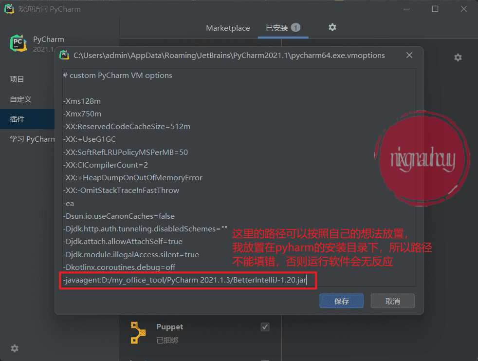Image resolution: width=478 pixels, height=361 pixels.
Task: Click the -XX:-OmitStackTraceInFastThrow line
Action: click(121, 190)
